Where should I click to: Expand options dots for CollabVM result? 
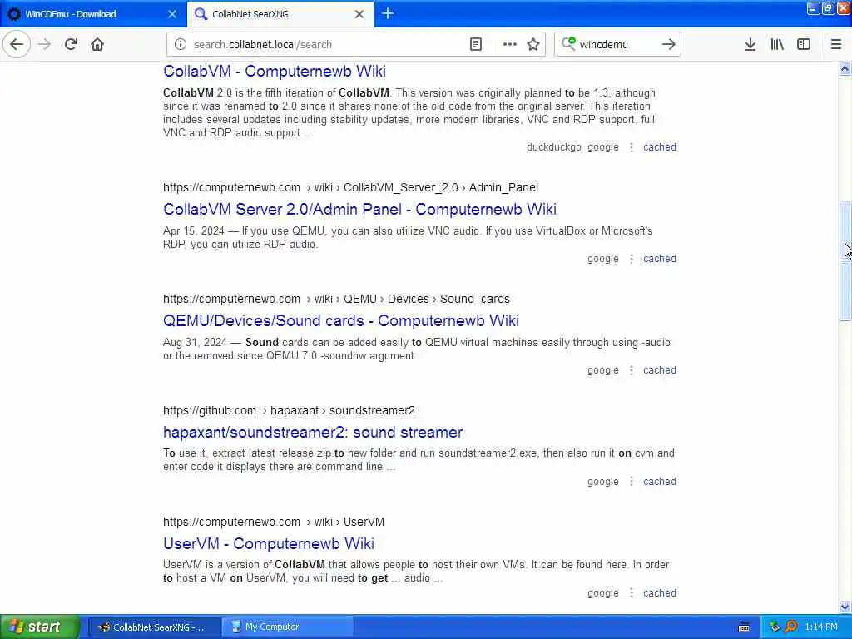[x=632, y=147]
